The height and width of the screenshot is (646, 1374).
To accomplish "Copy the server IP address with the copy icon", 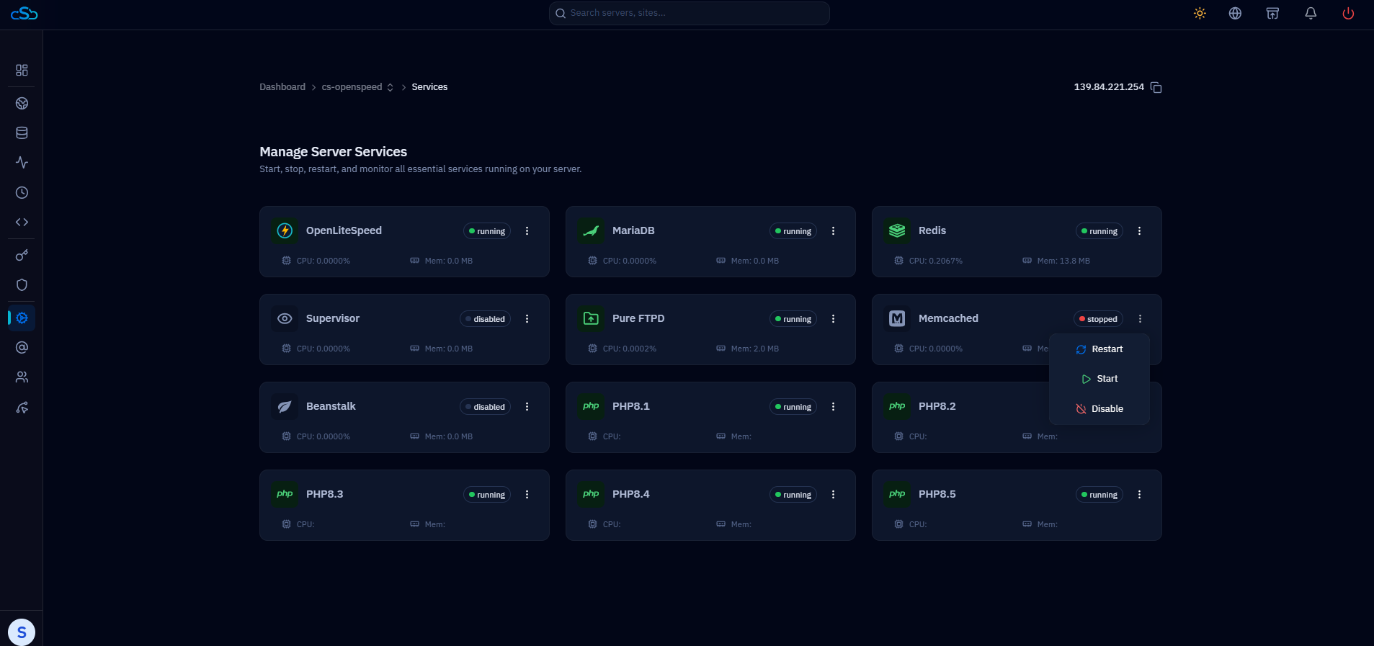I will [1156, 87].
